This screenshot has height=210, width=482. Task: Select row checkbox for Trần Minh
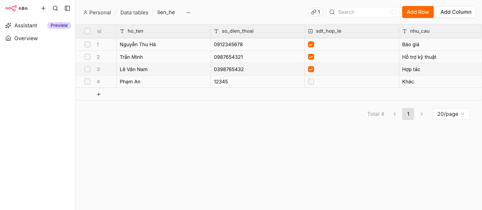pos(87,57)
